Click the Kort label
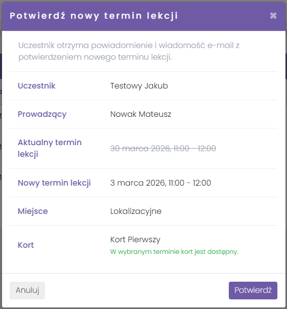 point(26,245)
